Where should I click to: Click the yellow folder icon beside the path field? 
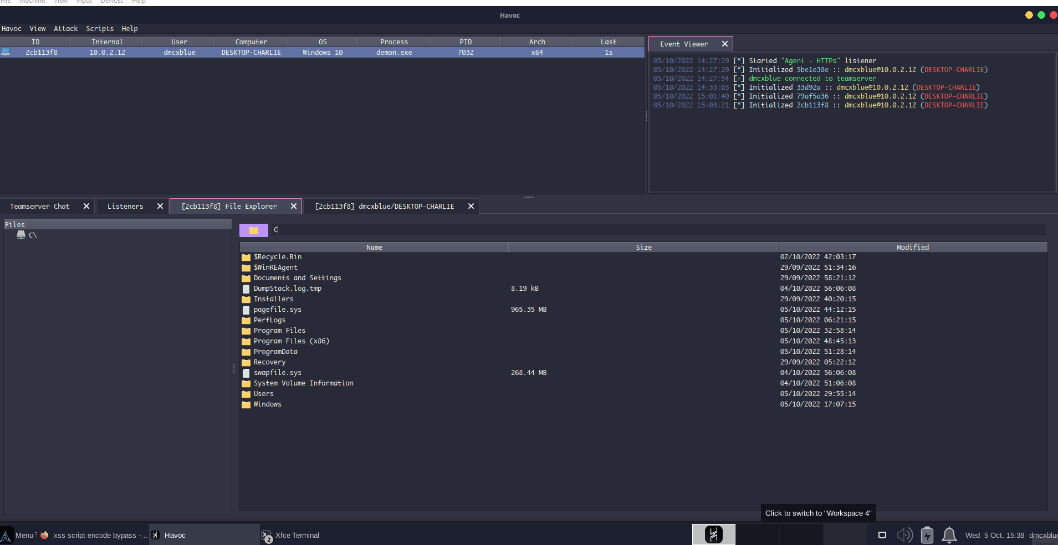click(x=253, y=230)
